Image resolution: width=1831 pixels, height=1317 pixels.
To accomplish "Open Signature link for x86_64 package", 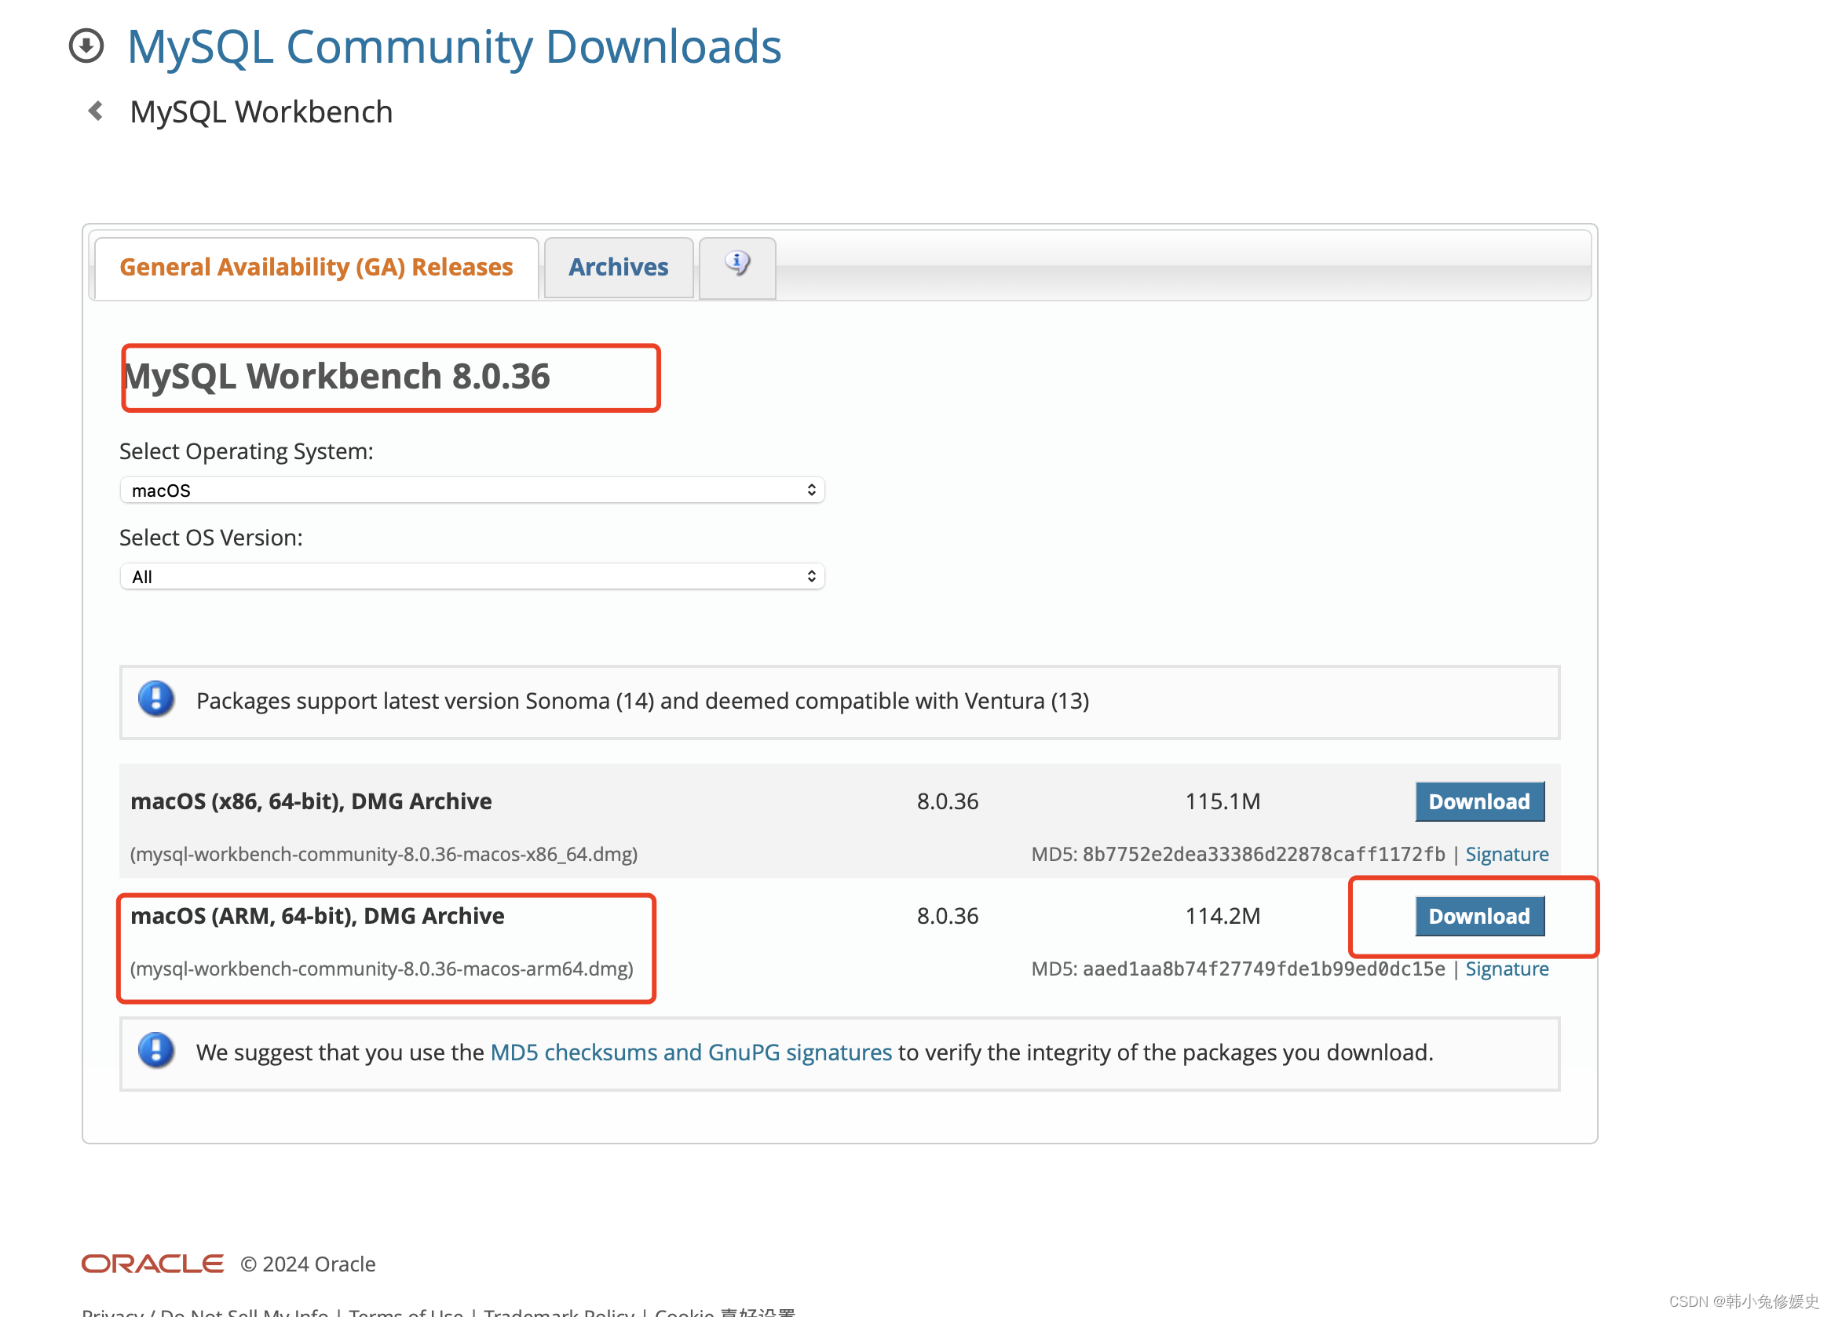I will 1506,854.
